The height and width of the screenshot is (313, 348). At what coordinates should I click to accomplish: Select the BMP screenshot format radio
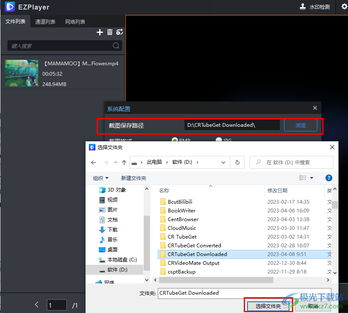tap(175, 140)
